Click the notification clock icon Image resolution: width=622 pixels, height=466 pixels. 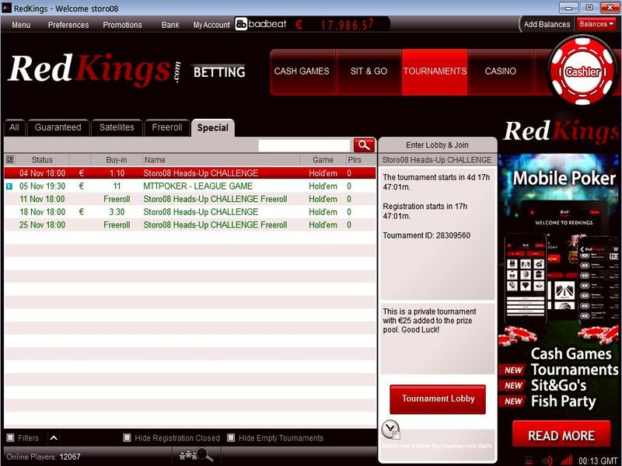tap(391, 429)
